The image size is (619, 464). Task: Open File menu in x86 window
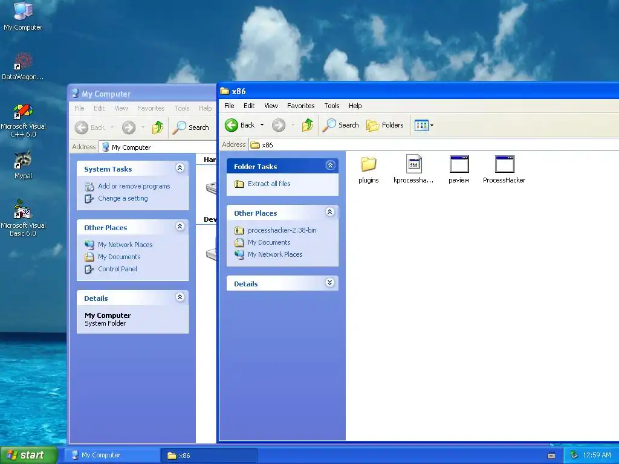pyautogui.click(x=229, y=106)
